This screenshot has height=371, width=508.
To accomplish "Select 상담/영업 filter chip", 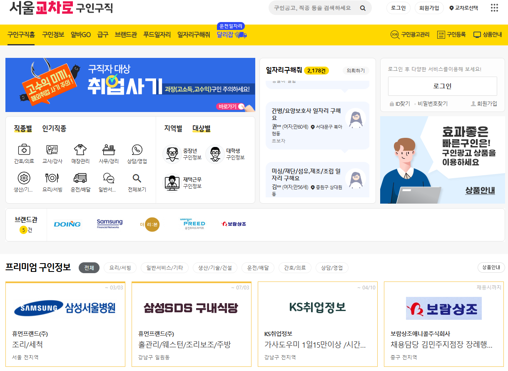I will coord(332,268).
